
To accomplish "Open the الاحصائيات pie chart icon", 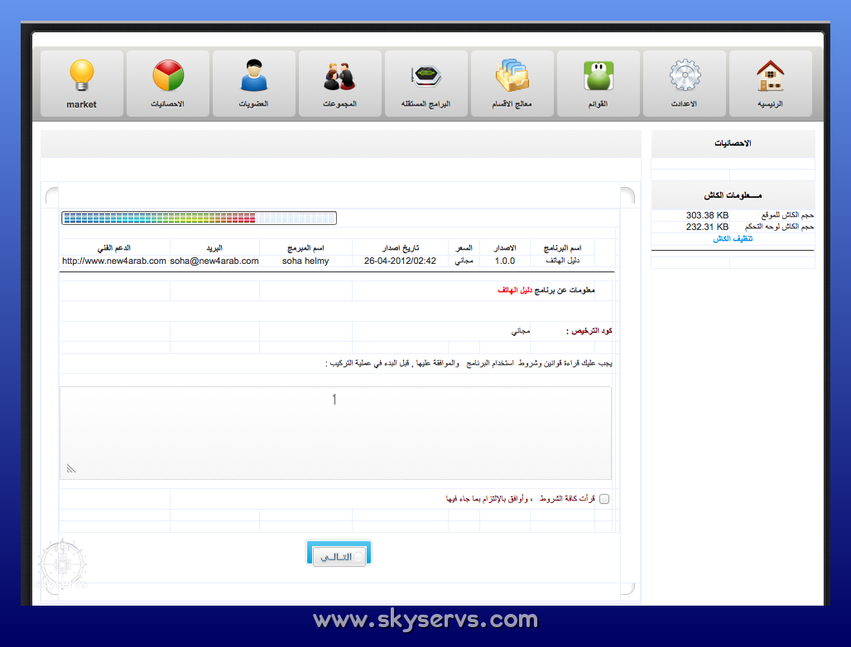I will 168,76.
